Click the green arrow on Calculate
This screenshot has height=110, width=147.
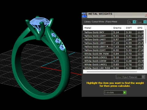125,92
